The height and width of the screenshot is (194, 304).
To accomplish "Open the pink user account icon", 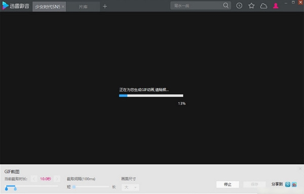I will (x=276, y=6).
